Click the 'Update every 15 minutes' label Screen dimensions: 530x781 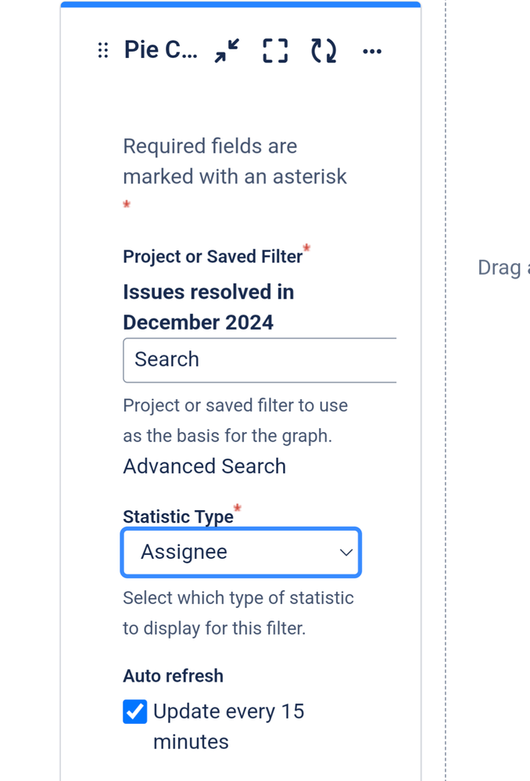[228, 712]
